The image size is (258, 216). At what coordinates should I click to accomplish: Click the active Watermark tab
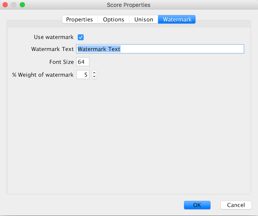tap(177, 19)
